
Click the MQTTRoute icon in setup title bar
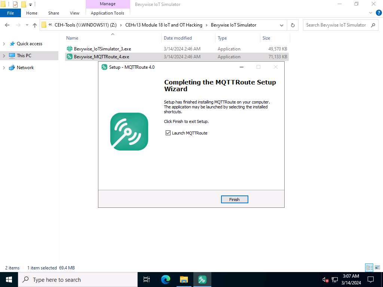click(104, 67)
